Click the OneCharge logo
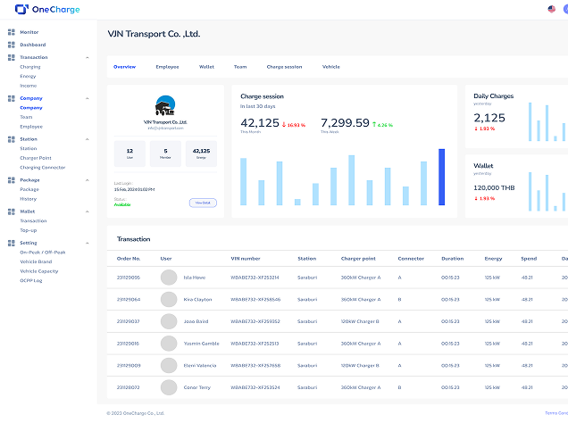The width and height of the screenshot is (568, 423). pyautogui.click(x=47, y=10)
